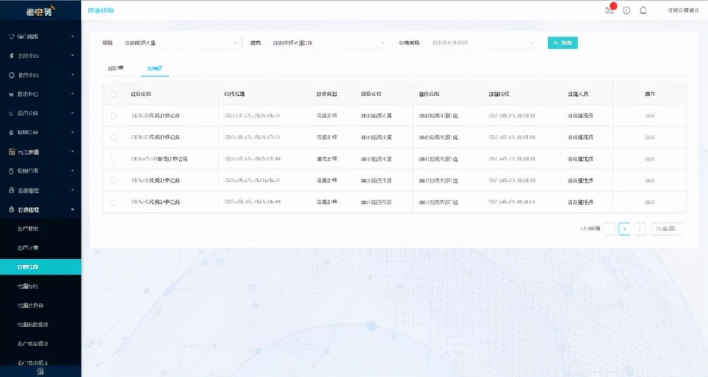Screen dimensions: 708x377
Task: Expand the first sidebar menu via its chevron
Action: [72, 37]
